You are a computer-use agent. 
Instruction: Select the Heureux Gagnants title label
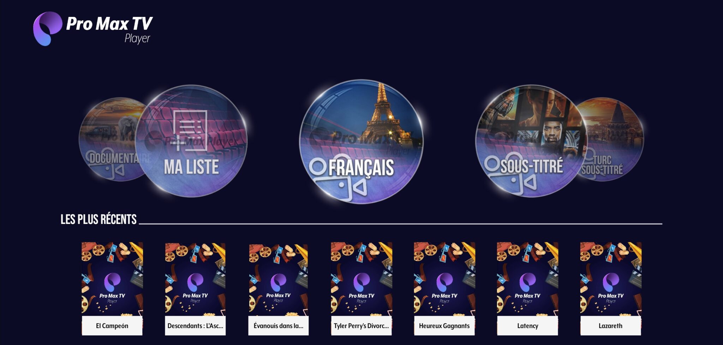coord(444,326)
